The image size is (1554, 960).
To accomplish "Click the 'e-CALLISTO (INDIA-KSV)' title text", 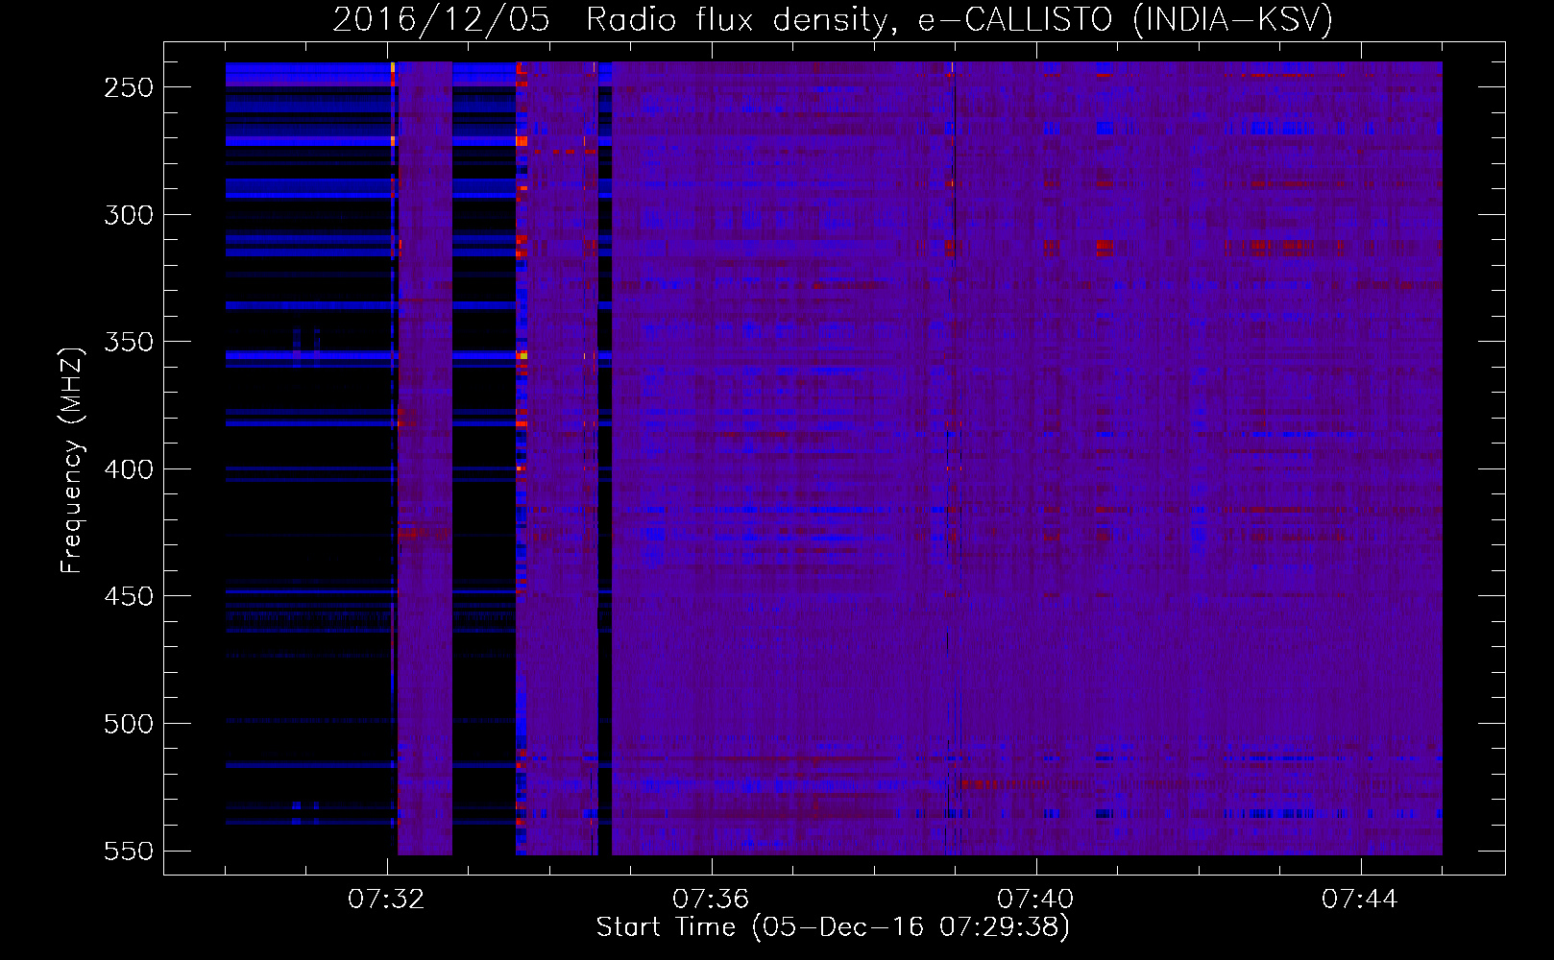I will [x=1125, y=20].
